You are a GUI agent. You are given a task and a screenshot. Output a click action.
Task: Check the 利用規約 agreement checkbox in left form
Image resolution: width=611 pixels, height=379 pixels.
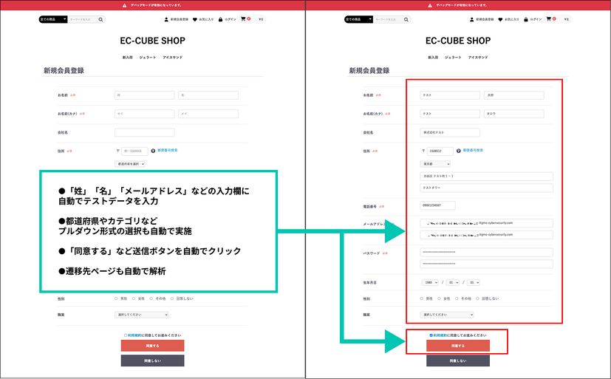point(126,335)
